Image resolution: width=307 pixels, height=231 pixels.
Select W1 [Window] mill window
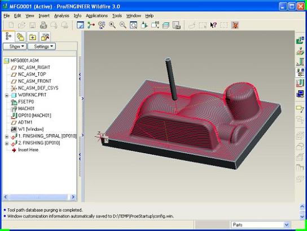click(30, 129)
